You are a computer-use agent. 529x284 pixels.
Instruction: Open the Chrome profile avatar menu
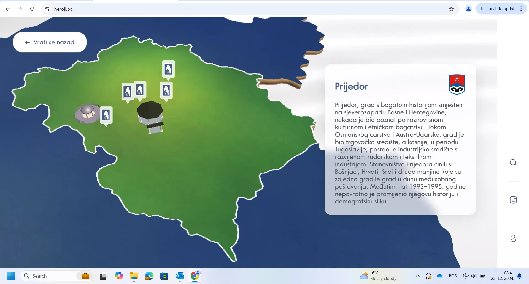[x=468, y=9]
